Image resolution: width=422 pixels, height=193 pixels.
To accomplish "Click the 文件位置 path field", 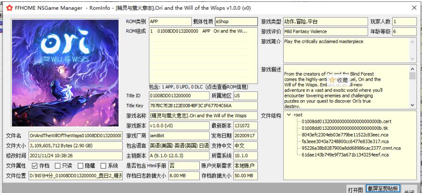I will click(x=75, y=176).
